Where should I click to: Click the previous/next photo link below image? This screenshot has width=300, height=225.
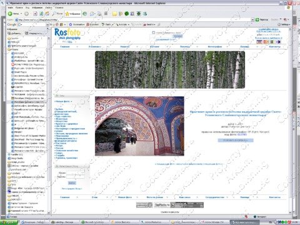point(189,164)
